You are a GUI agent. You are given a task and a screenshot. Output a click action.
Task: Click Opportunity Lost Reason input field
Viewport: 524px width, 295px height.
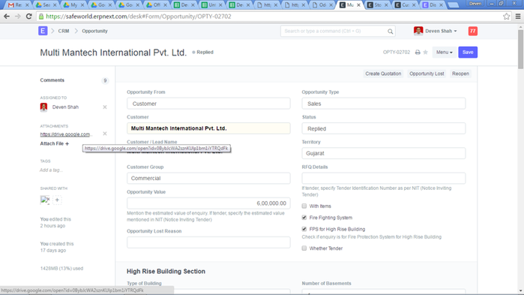[x=208, y=242]
